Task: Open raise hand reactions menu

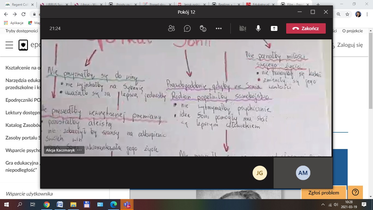Action: pyautogui.click(x=203, y=28)
